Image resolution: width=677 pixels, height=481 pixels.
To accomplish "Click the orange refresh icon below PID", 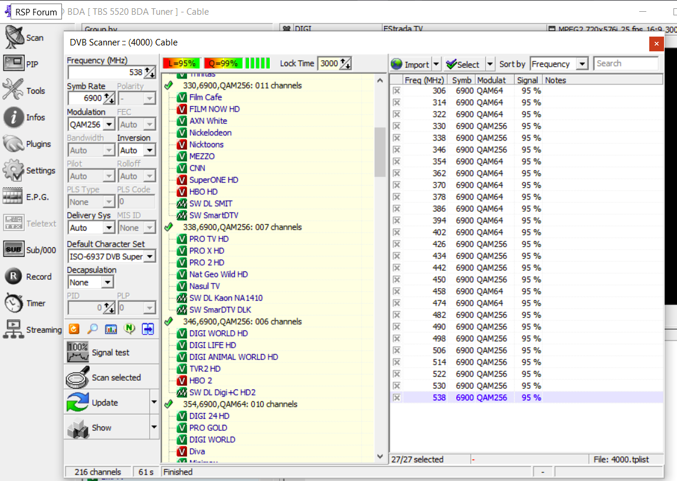I will coord(74,329).
